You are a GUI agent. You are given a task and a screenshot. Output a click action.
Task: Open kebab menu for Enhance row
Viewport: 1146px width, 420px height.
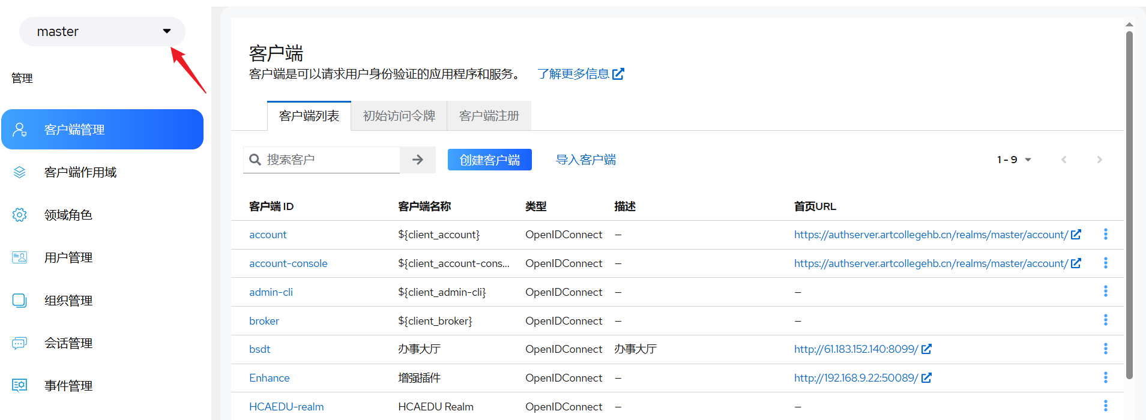pos(1105,378)
